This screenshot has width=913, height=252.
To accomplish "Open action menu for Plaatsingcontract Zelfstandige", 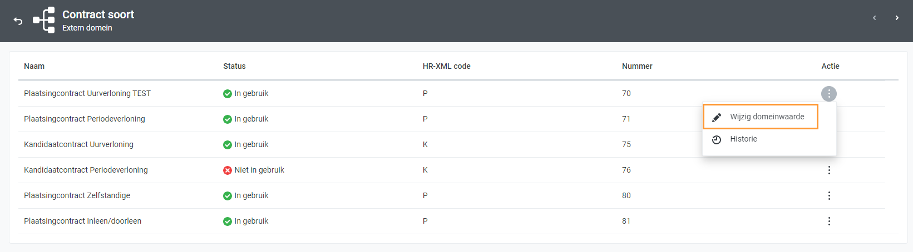I will coord(829,196).
